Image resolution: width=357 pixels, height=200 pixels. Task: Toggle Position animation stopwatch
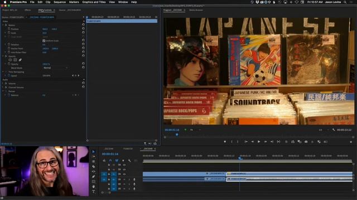(x=9, y=29)
